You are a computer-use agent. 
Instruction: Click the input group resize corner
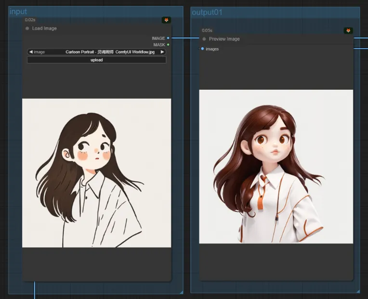click(x=182, y=292)
